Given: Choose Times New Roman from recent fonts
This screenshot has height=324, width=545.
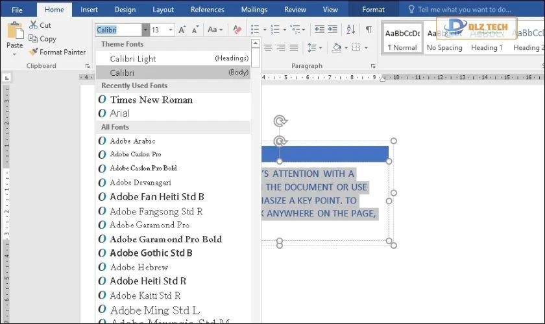Looking at the screenshot, I should tap(151, 100).
